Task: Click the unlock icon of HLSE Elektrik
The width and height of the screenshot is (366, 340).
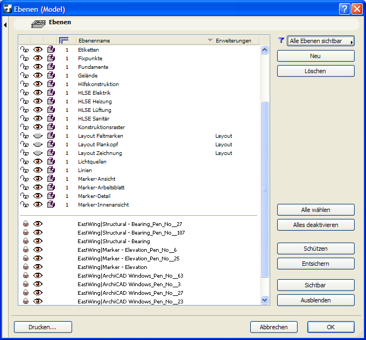Action: click(x=24, y=93)
